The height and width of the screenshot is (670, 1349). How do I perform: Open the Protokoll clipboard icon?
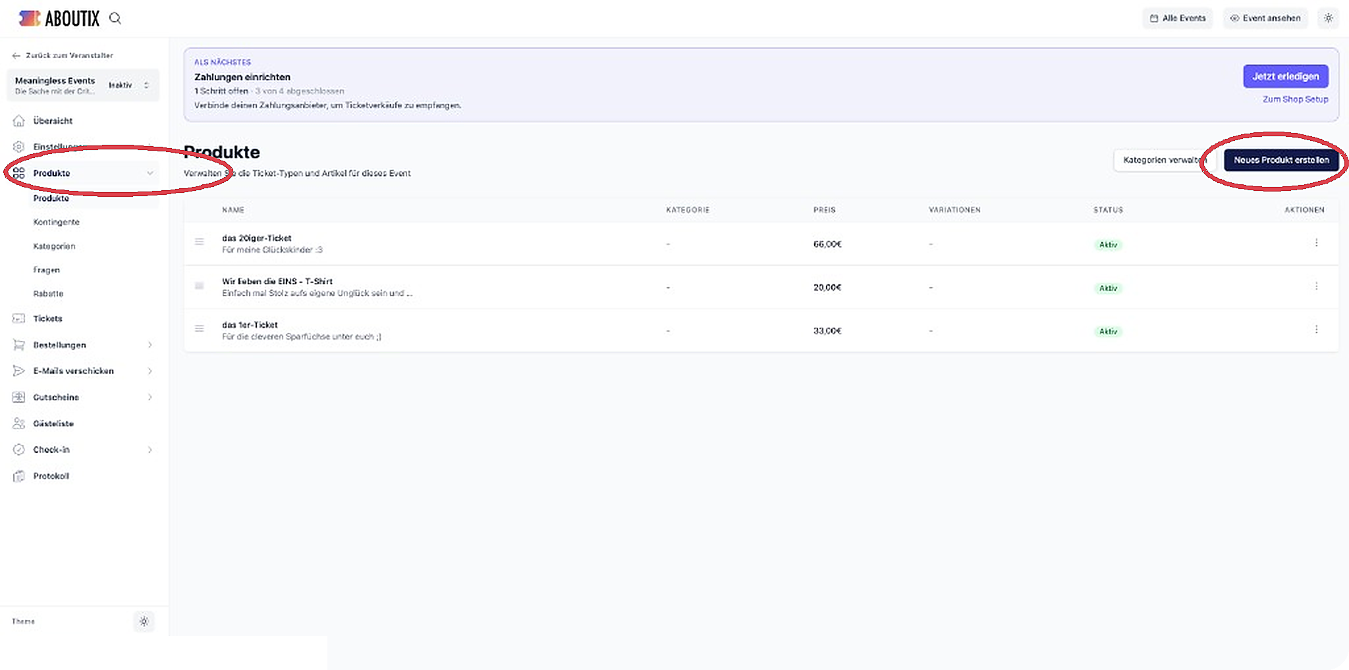coord(19,476)
